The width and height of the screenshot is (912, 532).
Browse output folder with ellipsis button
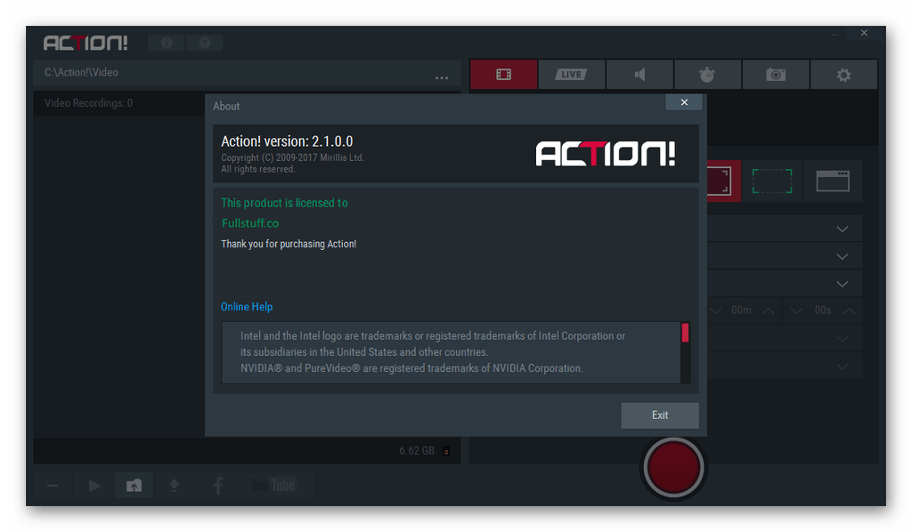442,77
